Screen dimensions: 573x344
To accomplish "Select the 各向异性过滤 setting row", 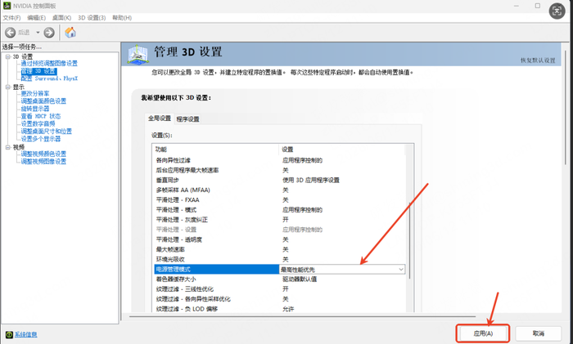I will click(280, 160).
